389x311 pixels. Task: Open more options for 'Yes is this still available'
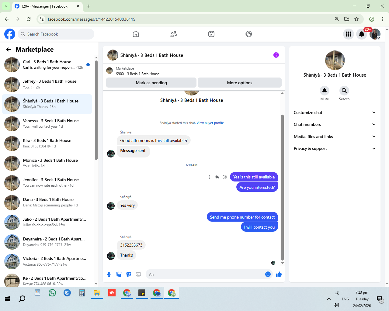209,177
